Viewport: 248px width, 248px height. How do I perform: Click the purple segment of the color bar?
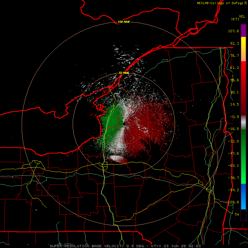tap(243, 31)
